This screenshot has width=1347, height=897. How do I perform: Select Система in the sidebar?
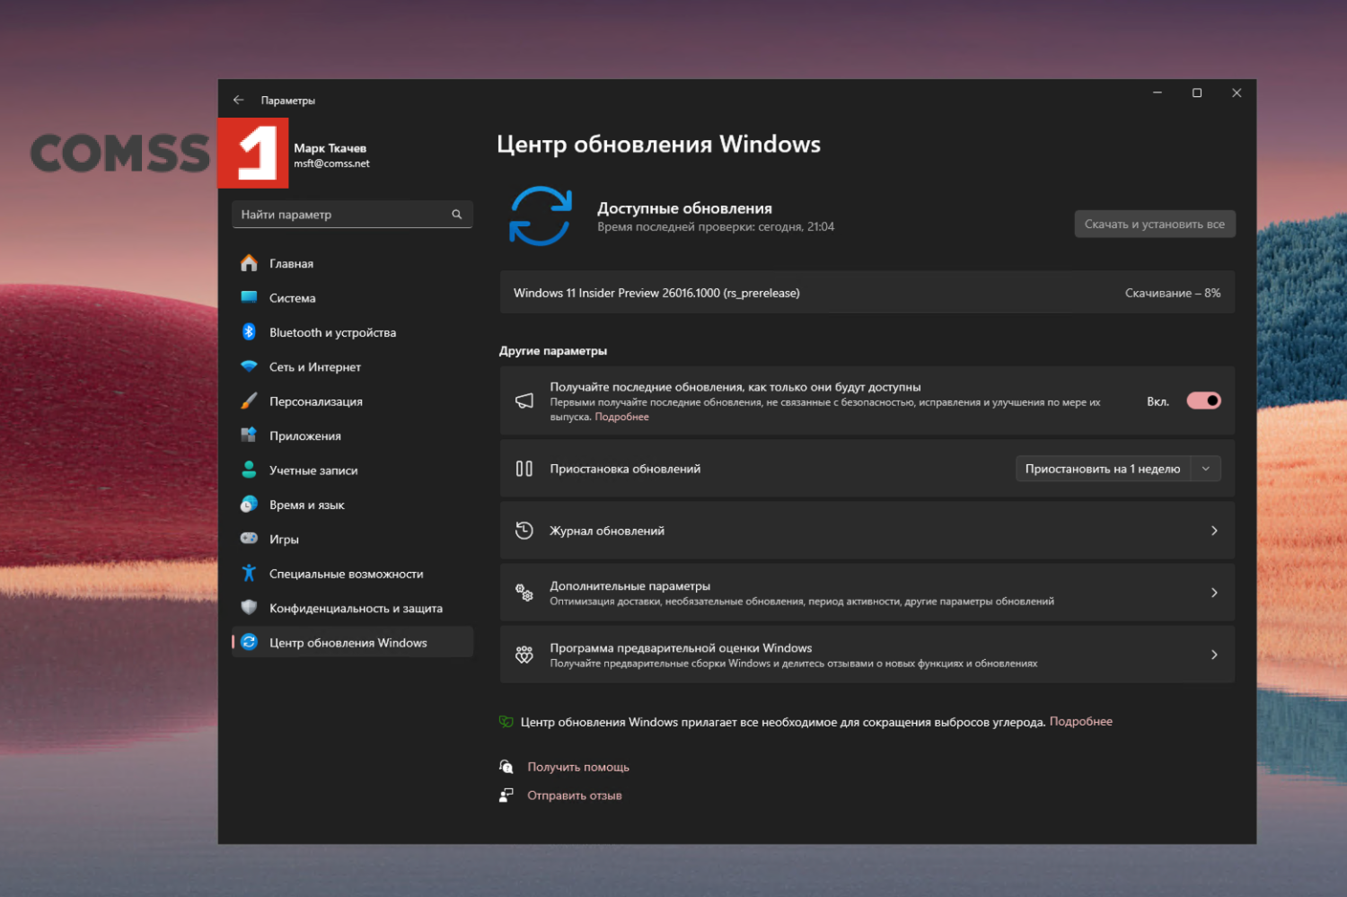click(292, 297)
